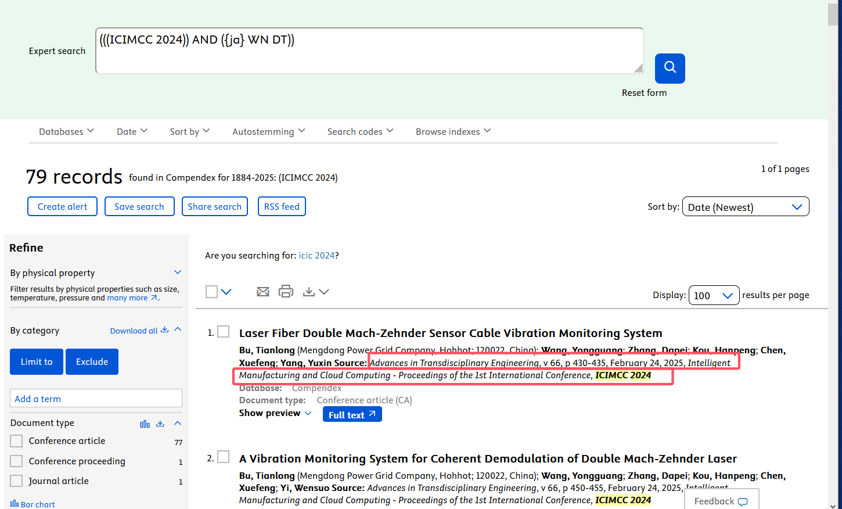Click the Limit to button
The height and width of the screenshot is (509, 842).
click(x=37, y=361)
